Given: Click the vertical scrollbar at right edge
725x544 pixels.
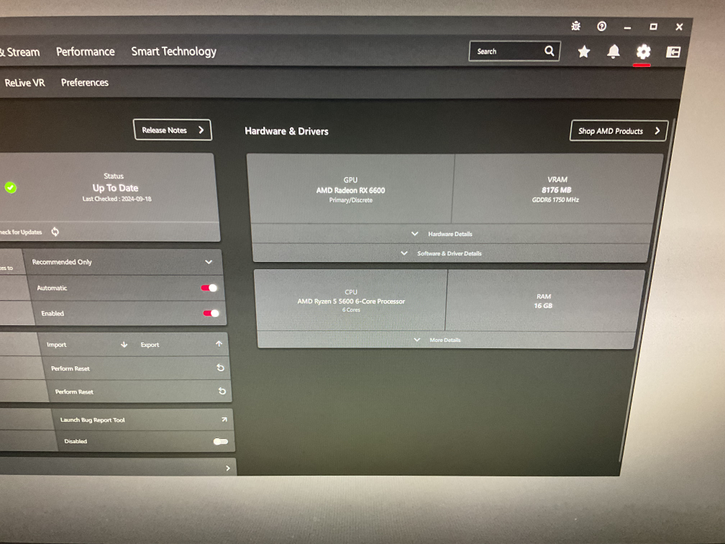Looking at the screenshot, I should [646, 291].
